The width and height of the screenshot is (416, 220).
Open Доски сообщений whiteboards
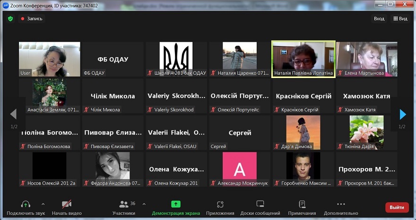click(260, 207)
